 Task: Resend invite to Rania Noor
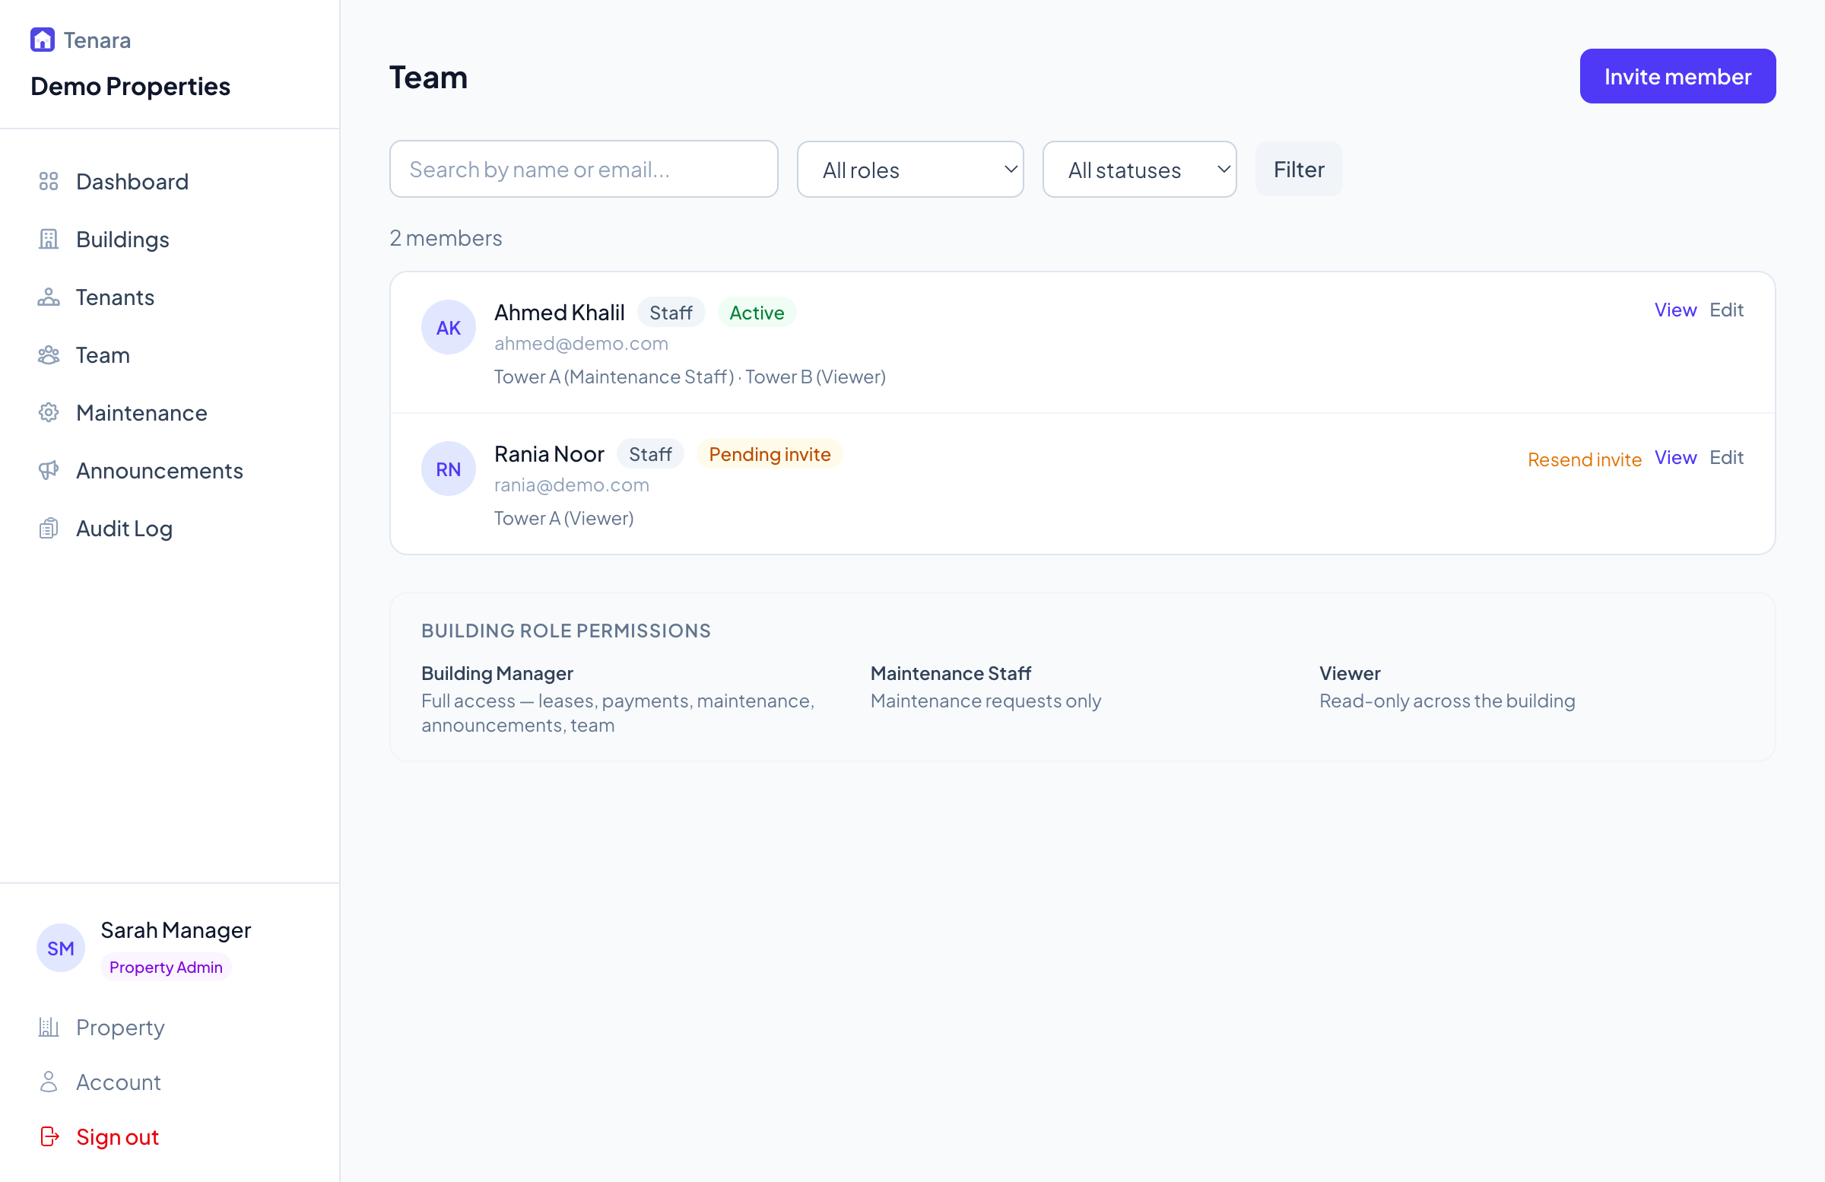(1584, 459)
